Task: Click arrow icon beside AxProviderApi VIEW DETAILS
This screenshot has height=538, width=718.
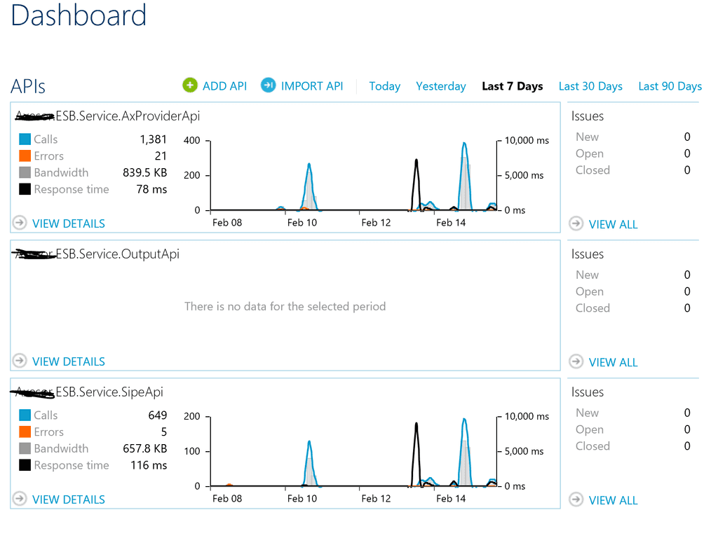Action: 20,223
